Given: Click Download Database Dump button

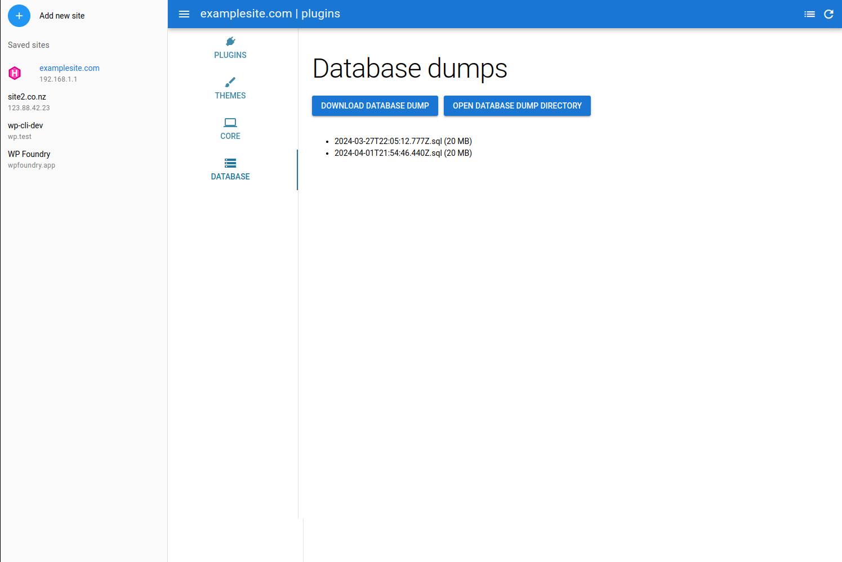Looking at the screenshot, I should pos(375,106).
